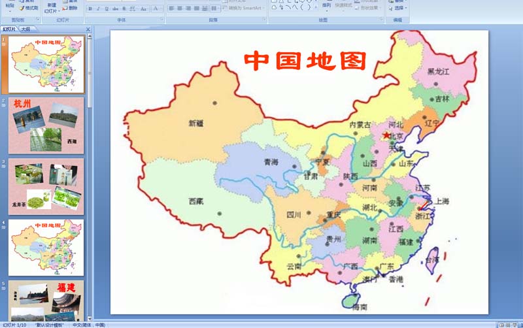Open the Font (字体) dialog launcher
The width and height of the screenshot is (523, 328).
coord(161,20)
